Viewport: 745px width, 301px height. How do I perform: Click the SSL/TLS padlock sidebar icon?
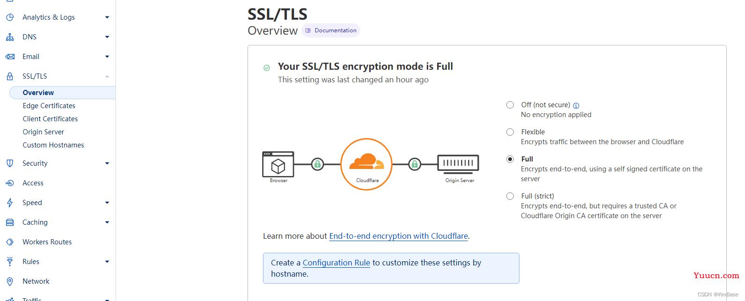click(x=10, y=76)
